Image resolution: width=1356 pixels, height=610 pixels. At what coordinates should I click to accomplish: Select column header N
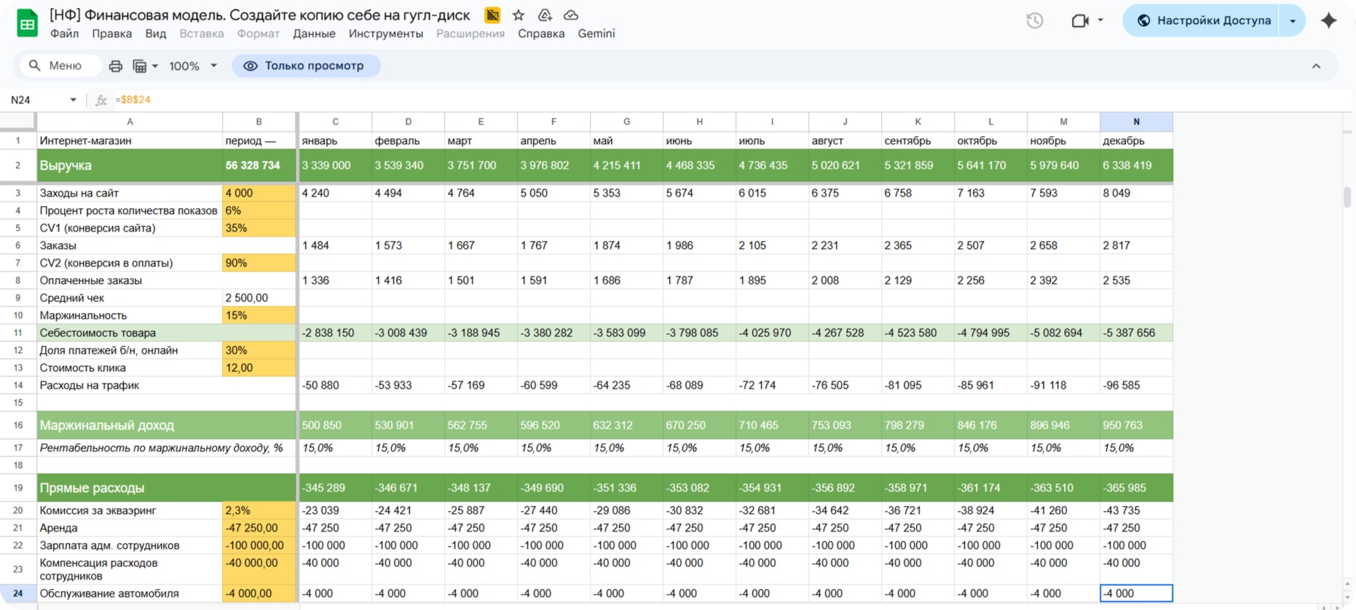(x=1136, y=122)
